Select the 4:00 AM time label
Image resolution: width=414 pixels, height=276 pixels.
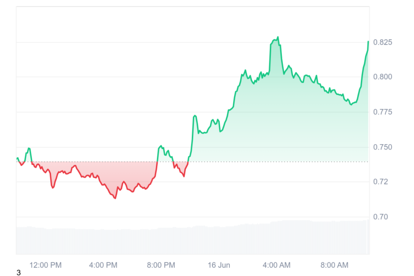pos(277,265)
